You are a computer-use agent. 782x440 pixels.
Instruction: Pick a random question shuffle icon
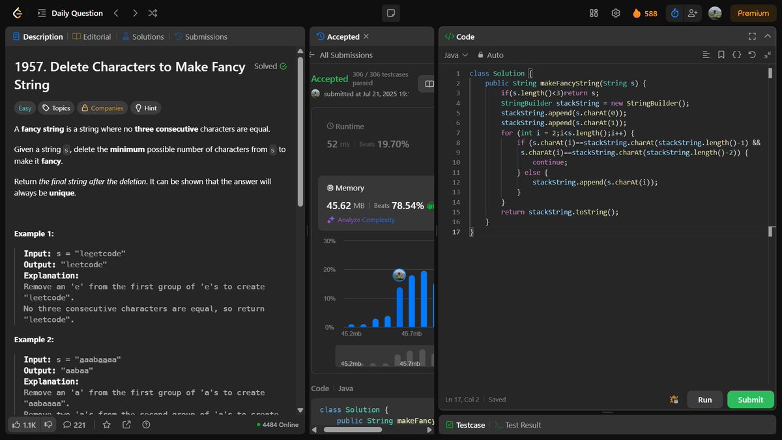coord(152,13)
